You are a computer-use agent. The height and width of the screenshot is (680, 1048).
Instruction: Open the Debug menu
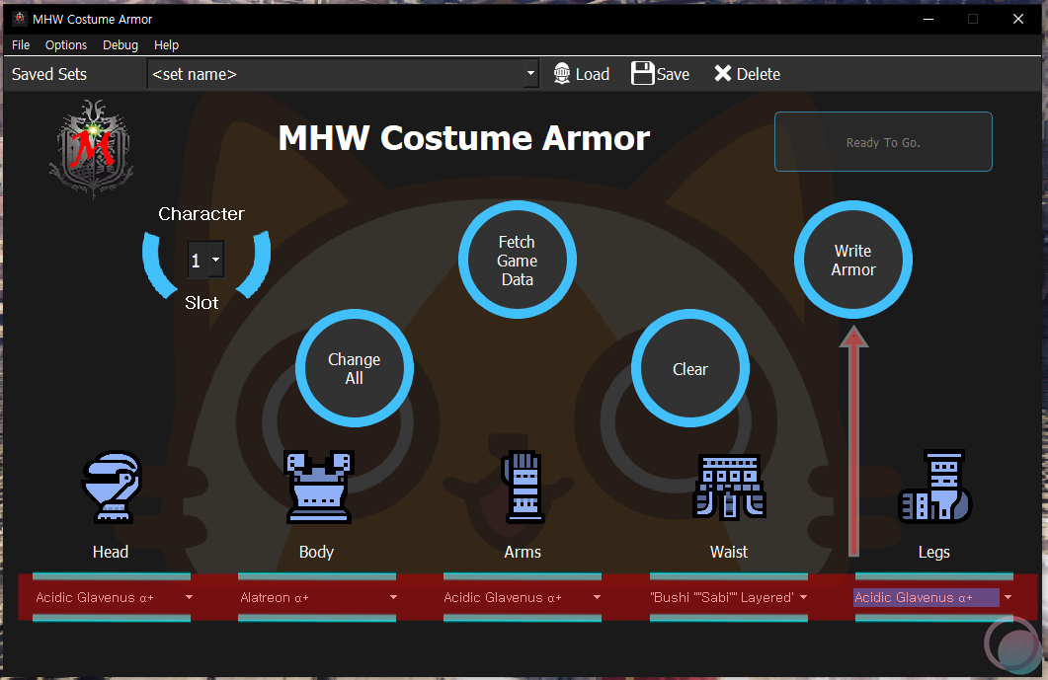121,44
